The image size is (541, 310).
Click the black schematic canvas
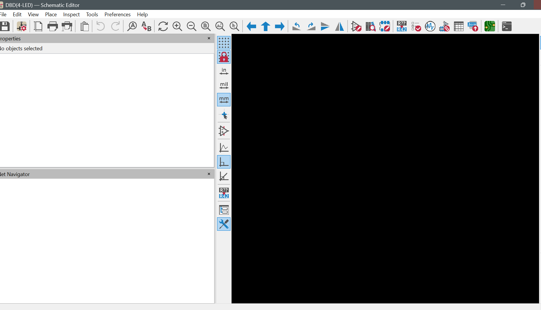[385, 169]
